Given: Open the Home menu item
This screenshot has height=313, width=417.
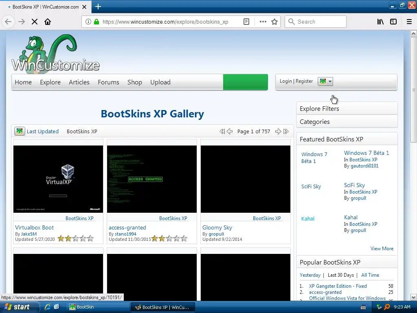Looking at the screenshot, I should coord(23,82).
